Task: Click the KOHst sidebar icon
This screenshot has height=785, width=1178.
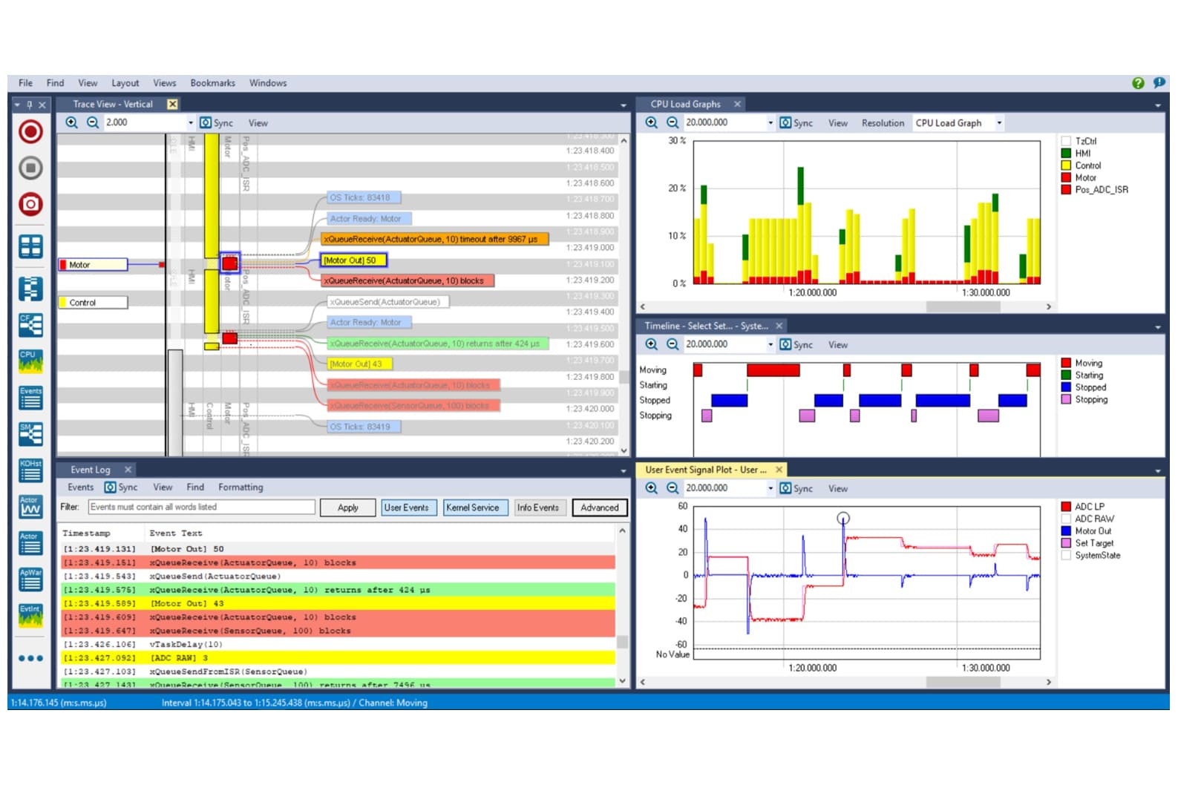Action: point(30,470)
